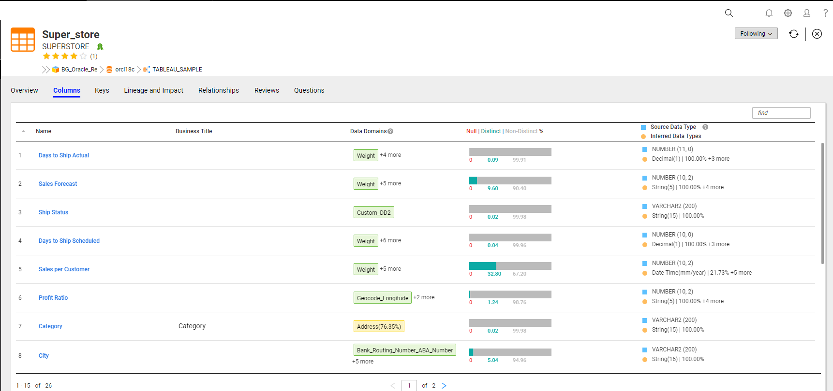Click the Weight tag for Sales Forecast

[x=366, y=184]
